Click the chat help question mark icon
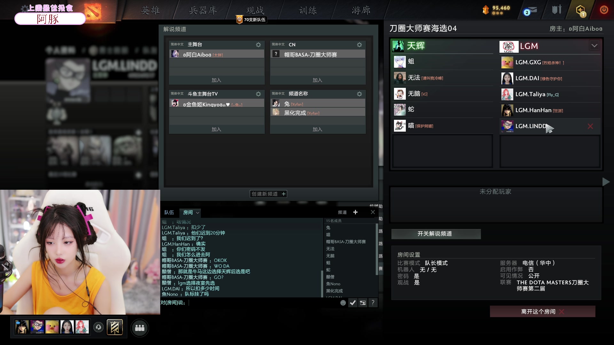614x345 pixels. point(373,303)
